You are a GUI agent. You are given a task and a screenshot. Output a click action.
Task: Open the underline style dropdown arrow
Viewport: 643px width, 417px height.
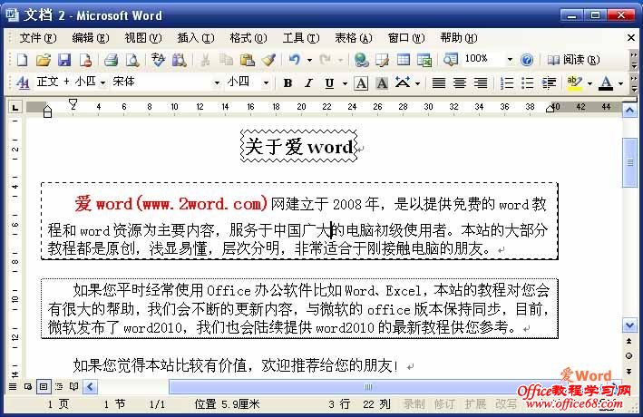coord(345,83)
